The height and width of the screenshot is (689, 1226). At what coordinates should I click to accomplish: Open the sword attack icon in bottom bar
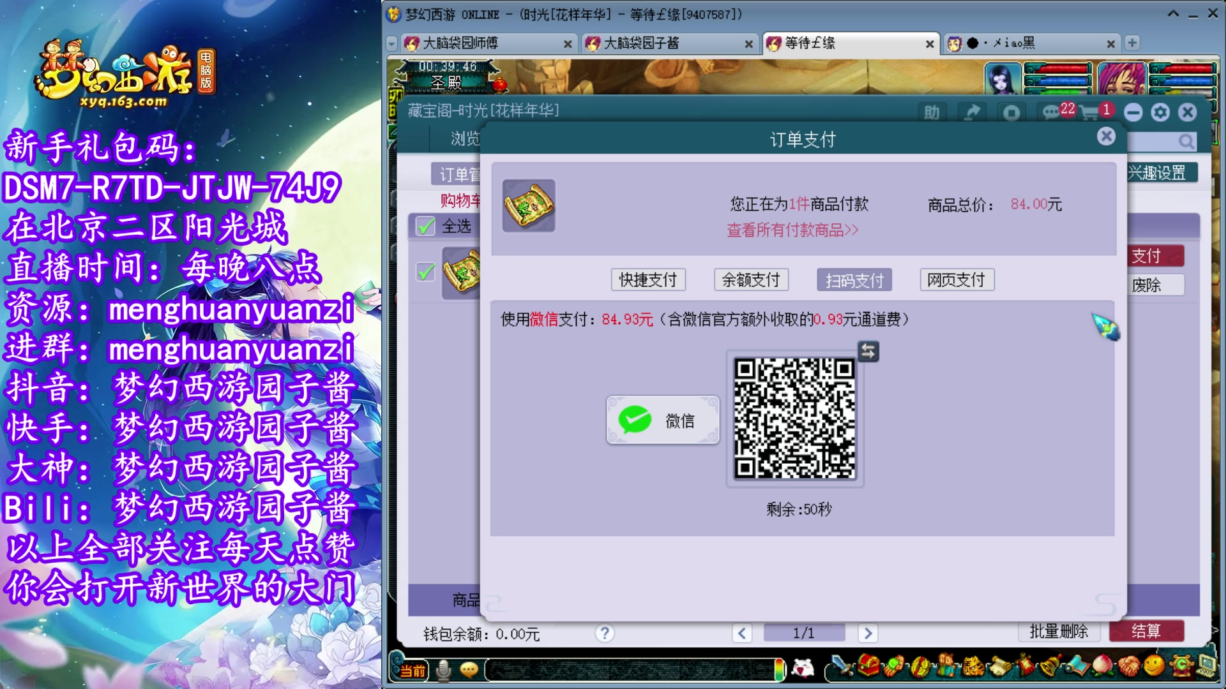coord(842,667)
